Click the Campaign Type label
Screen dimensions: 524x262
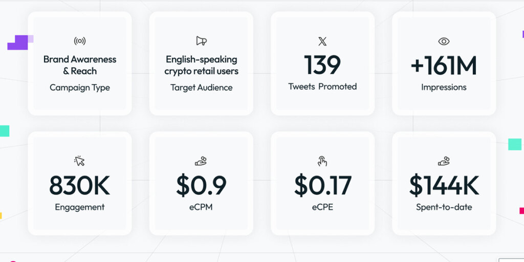(80, 88)
